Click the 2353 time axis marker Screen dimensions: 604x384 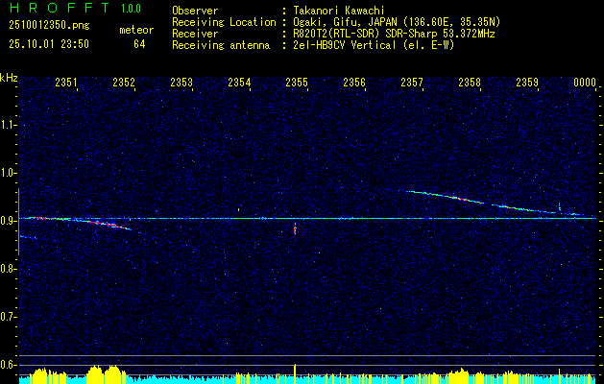tap(181, 82)
